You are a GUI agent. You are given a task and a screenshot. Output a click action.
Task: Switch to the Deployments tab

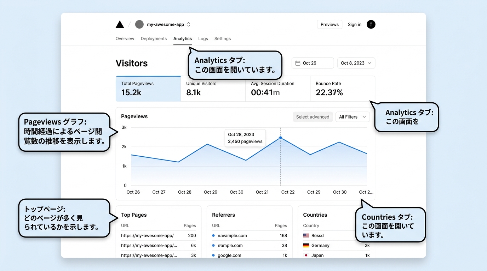154,39
